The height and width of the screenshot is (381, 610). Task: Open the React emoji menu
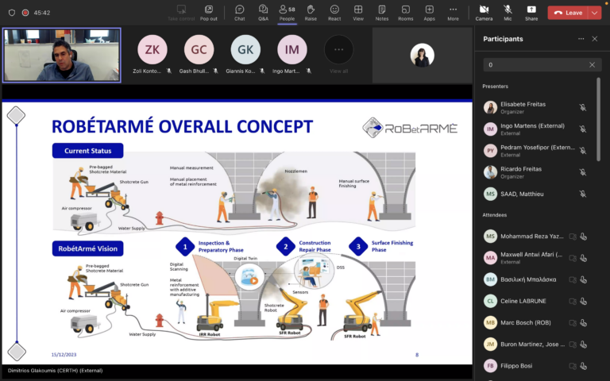pos(334,13)
